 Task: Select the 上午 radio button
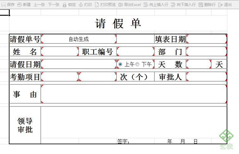(120, 64)
